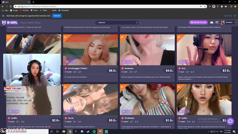Dismiss the Flash Player notification bar
238x134 pixels.
click(235, 16)
